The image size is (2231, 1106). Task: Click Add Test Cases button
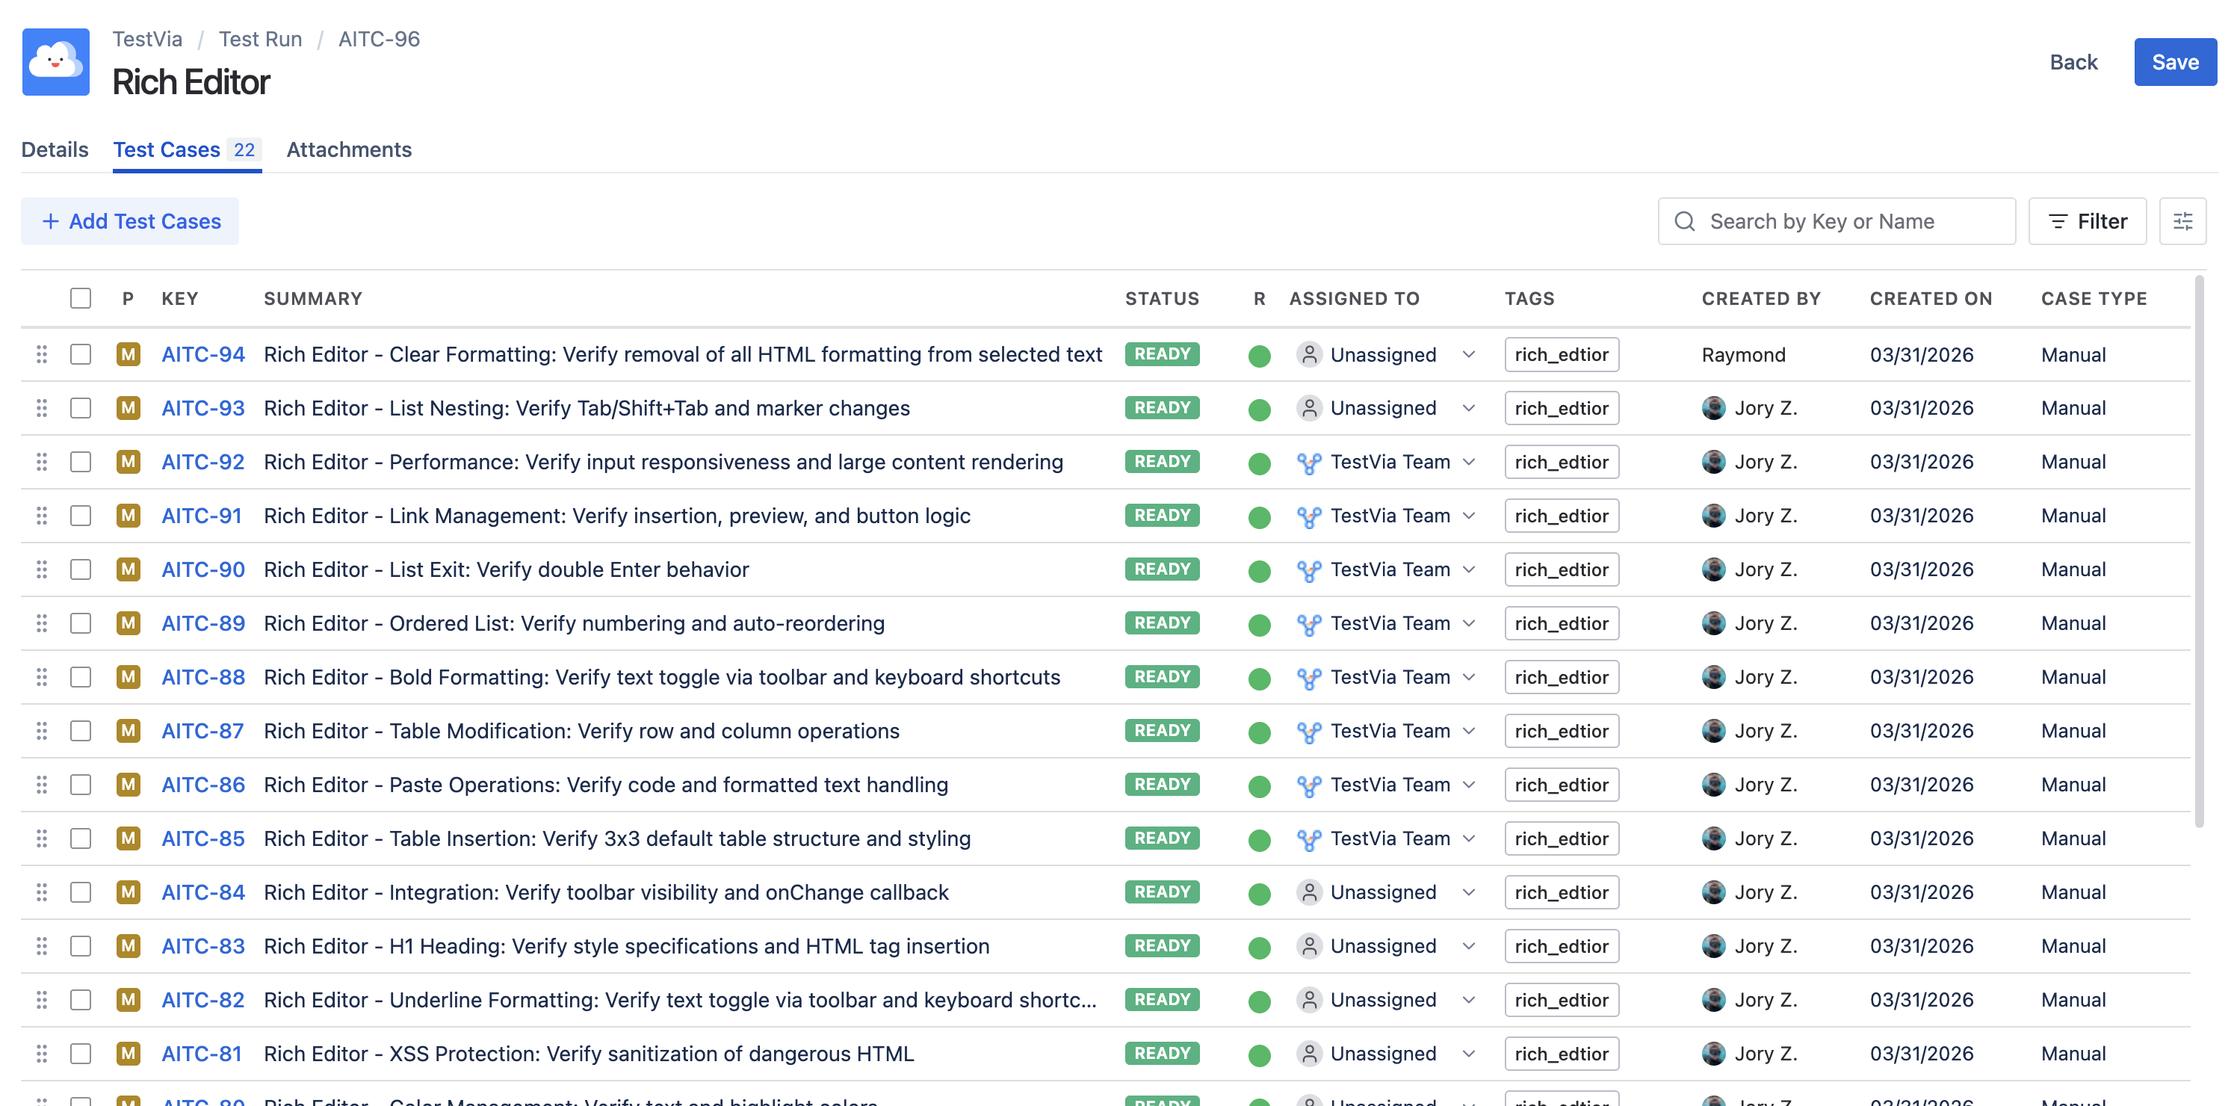point(130,222)
